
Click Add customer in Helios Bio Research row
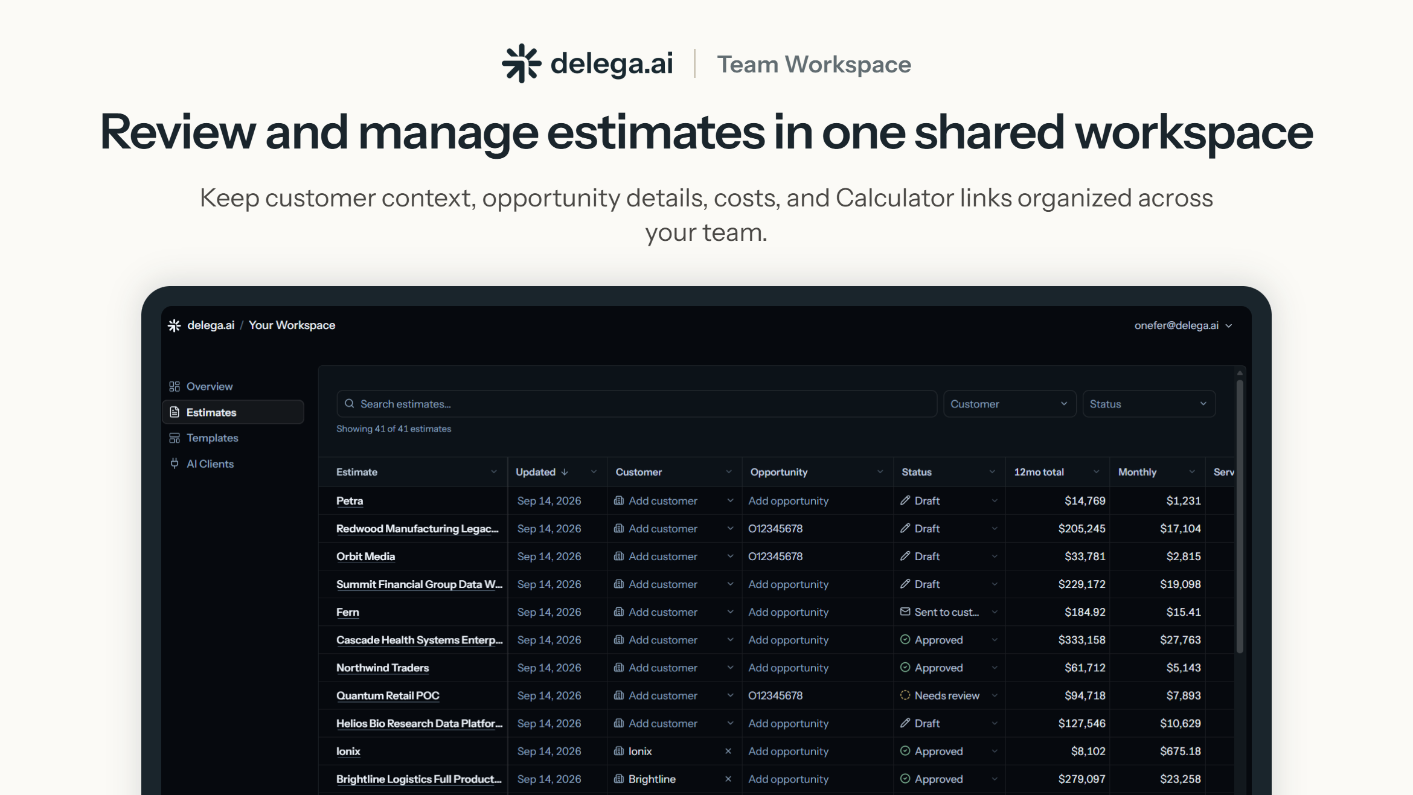(662, 723)
